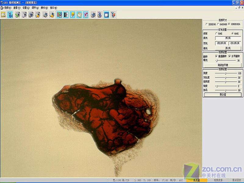Open the 查看(V) menu

coord(17,8)
